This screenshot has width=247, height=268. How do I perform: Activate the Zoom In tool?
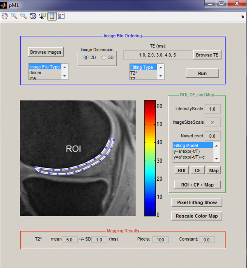click(14, 16)
